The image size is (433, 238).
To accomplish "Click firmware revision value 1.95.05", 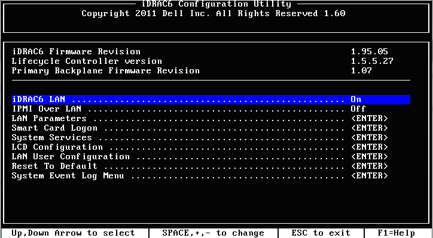I will pyautogui.click(x=370, y=51).
